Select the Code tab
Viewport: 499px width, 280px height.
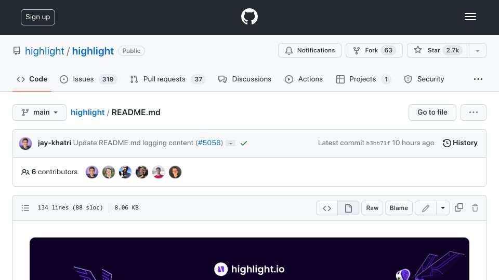[32, 79]
